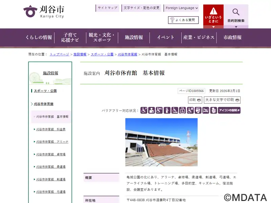Click the wheelchair parking accessibility icon

(144, 110)
